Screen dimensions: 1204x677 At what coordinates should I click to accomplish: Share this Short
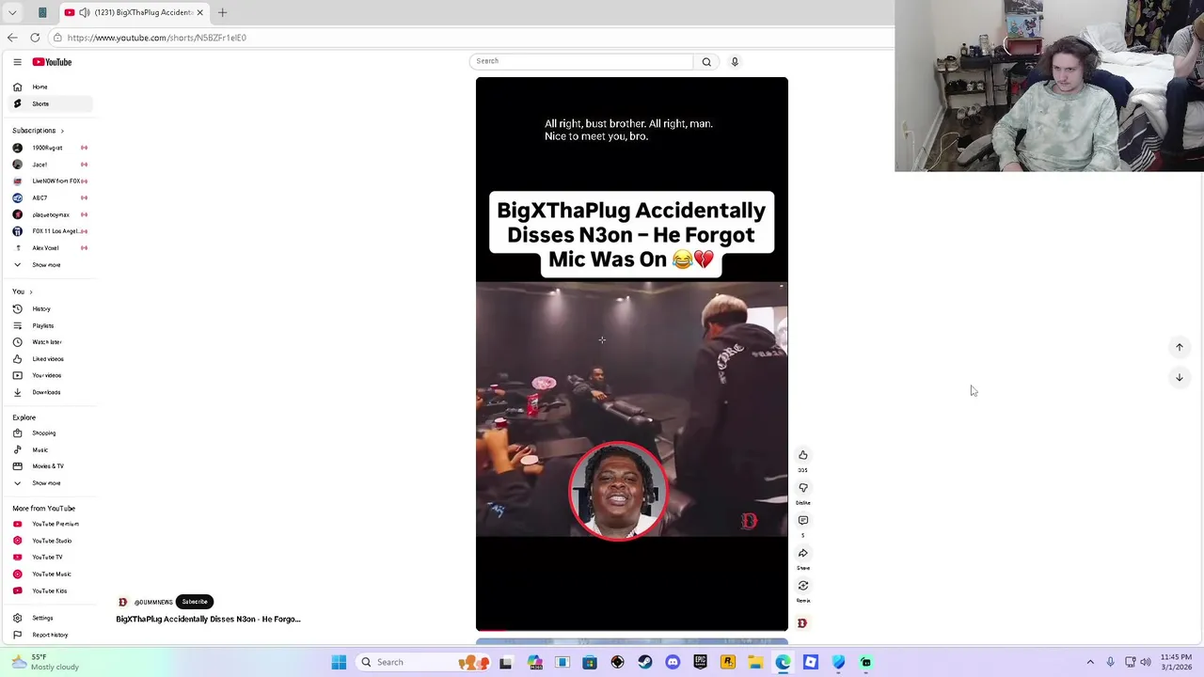tap(803, 553)
